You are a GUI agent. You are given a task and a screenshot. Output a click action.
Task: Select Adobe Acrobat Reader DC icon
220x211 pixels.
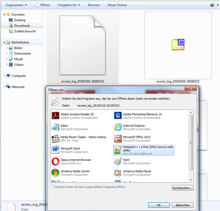tap(55, 116)
